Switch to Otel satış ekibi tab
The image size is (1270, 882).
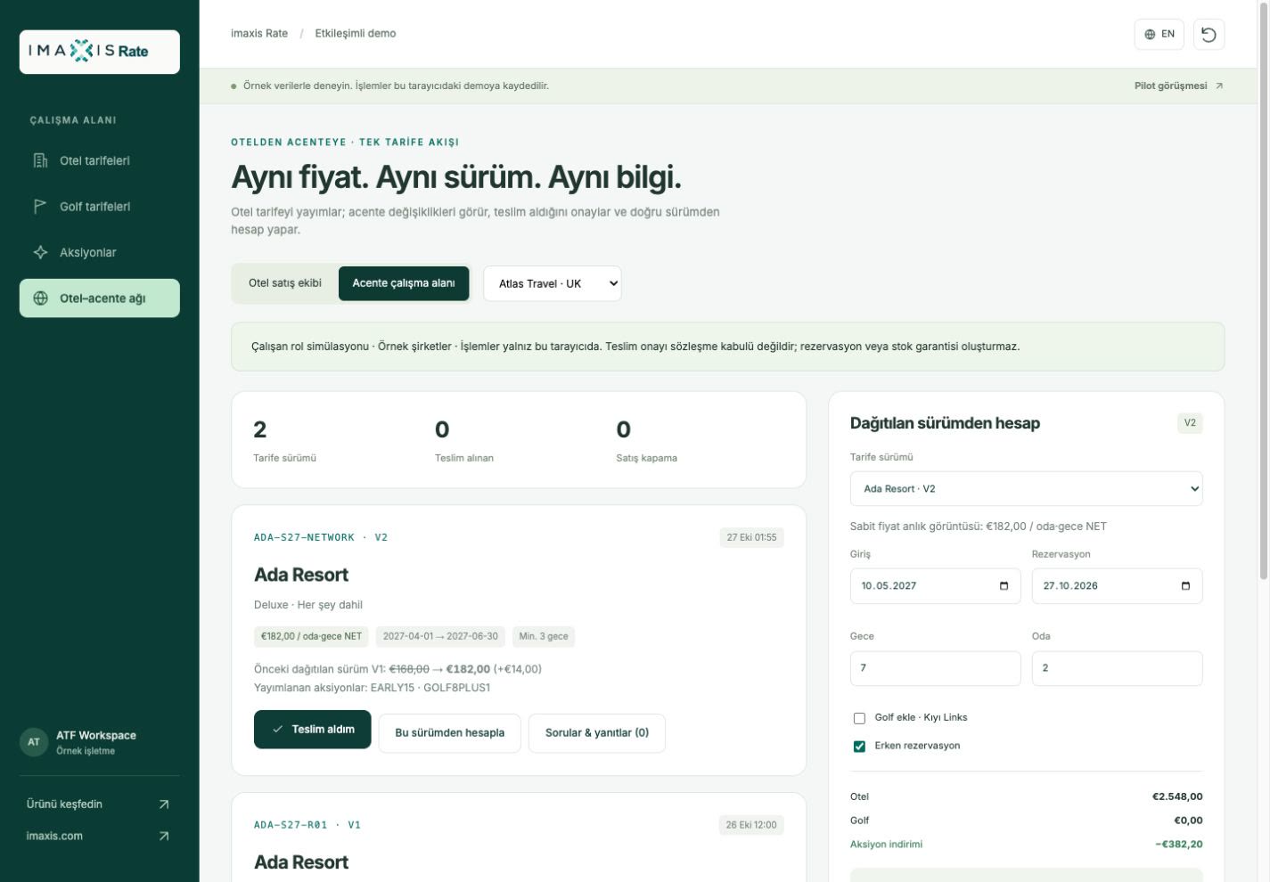pos(285,283)
